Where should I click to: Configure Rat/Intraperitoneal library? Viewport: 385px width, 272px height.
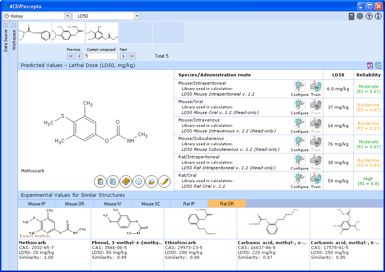click(x=299, y=160)
